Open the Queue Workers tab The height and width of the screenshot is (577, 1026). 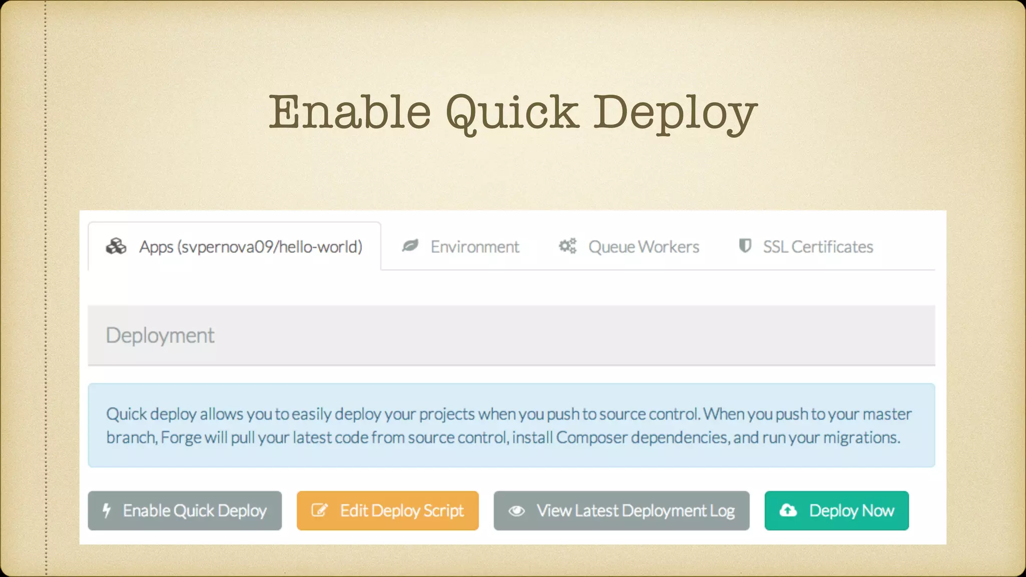[629, 246]
